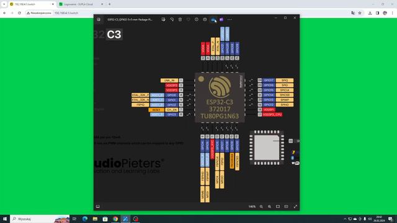The width and height of the screenshot is (397, 223).
Task: Enter full screen in Photos viewer
Action: coord(295,206)
